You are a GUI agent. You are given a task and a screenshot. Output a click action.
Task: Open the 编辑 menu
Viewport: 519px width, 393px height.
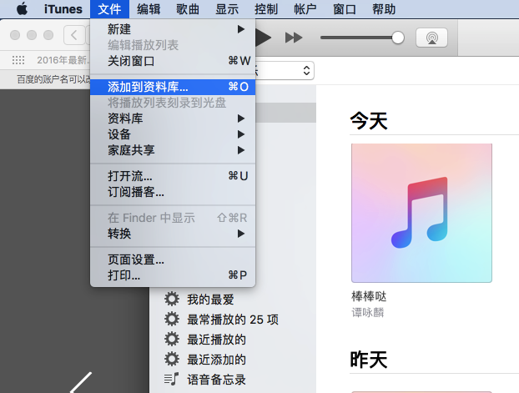(x=149, y=9)
